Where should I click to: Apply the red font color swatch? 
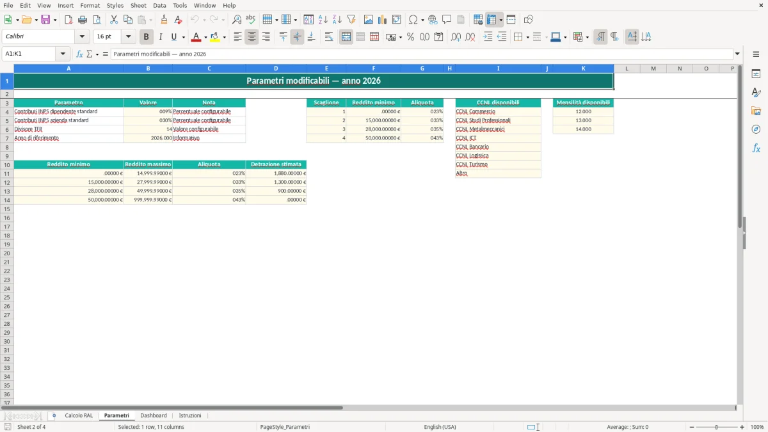coord(196,37)
